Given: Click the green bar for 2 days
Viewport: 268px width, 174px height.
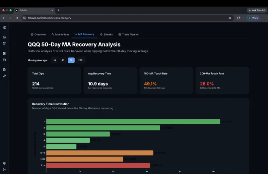Looking at the screenshot, I should coord(103,128).
